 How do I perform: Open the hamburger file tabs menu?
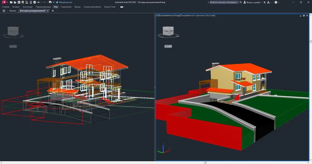tap(4, 11)
